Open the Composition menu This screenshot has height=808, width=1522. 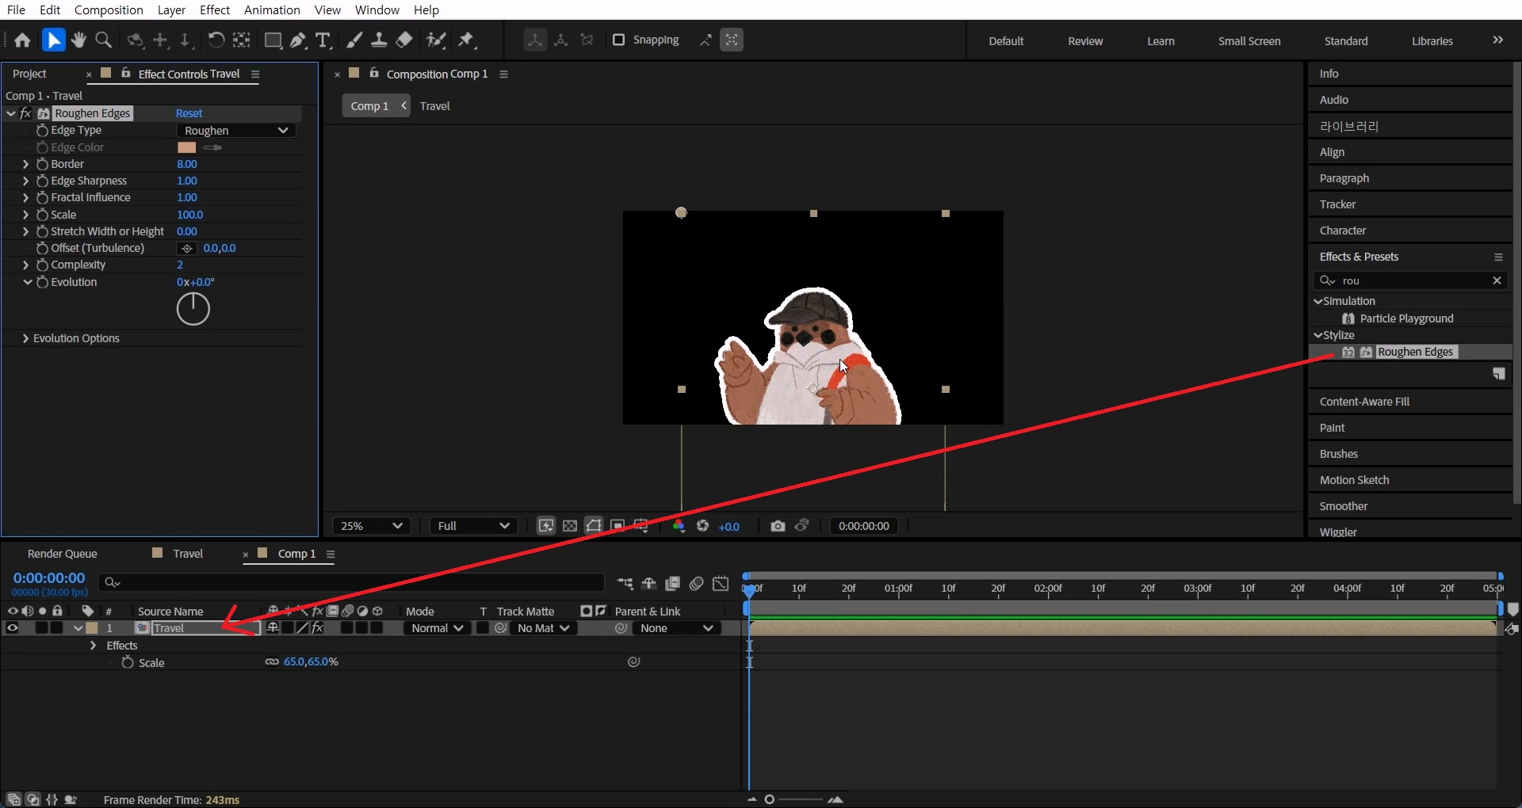(x=109, y=10)
